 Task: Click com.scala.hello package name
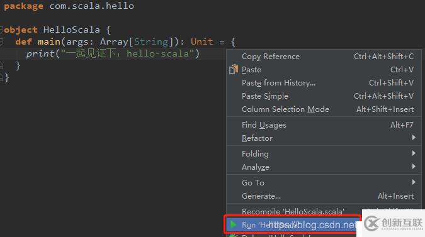click(92, 6)
